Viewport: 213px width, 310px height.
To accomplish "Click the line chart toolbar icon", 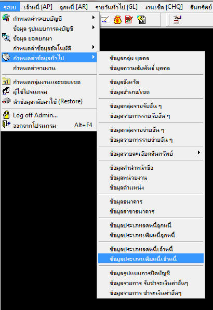I will coord(105,20).
